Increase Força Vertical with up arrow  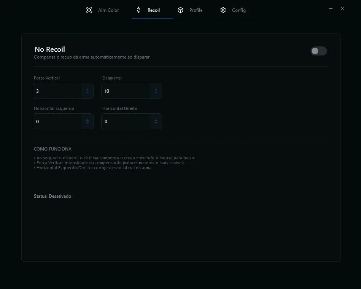87,89
